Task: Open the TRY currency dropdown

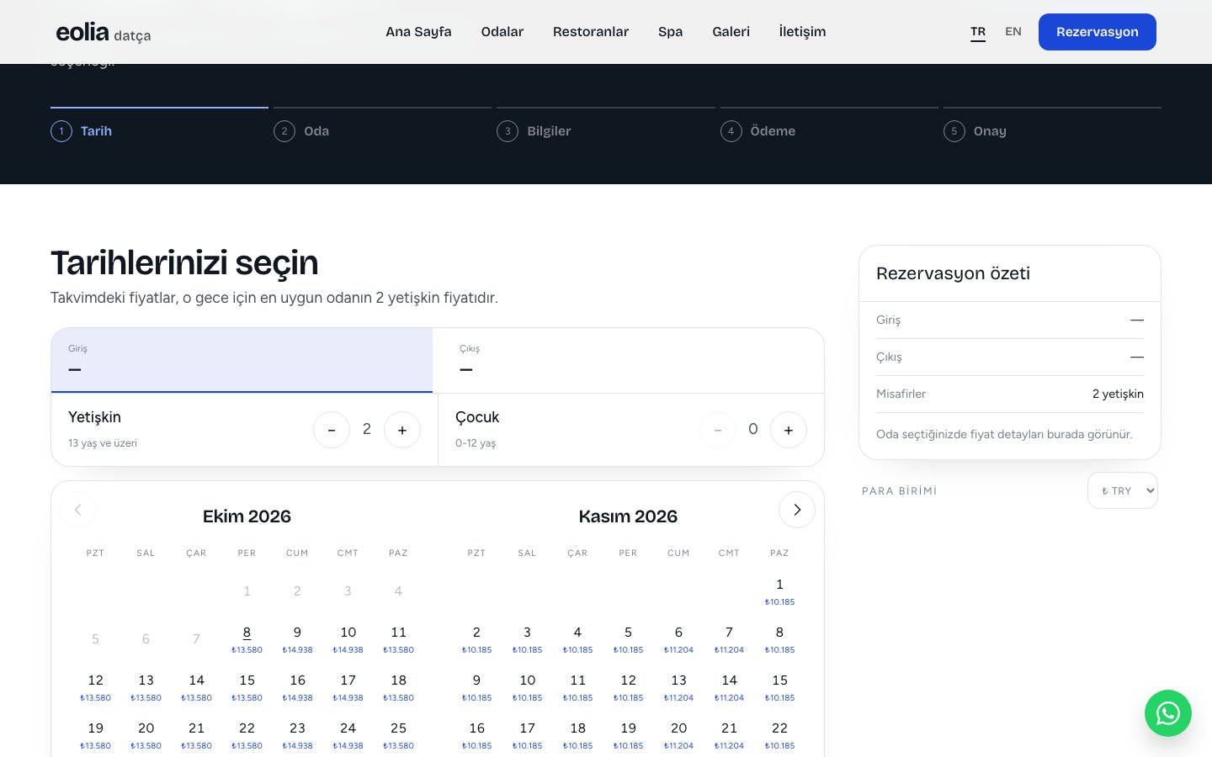Action: [1123, 491]
